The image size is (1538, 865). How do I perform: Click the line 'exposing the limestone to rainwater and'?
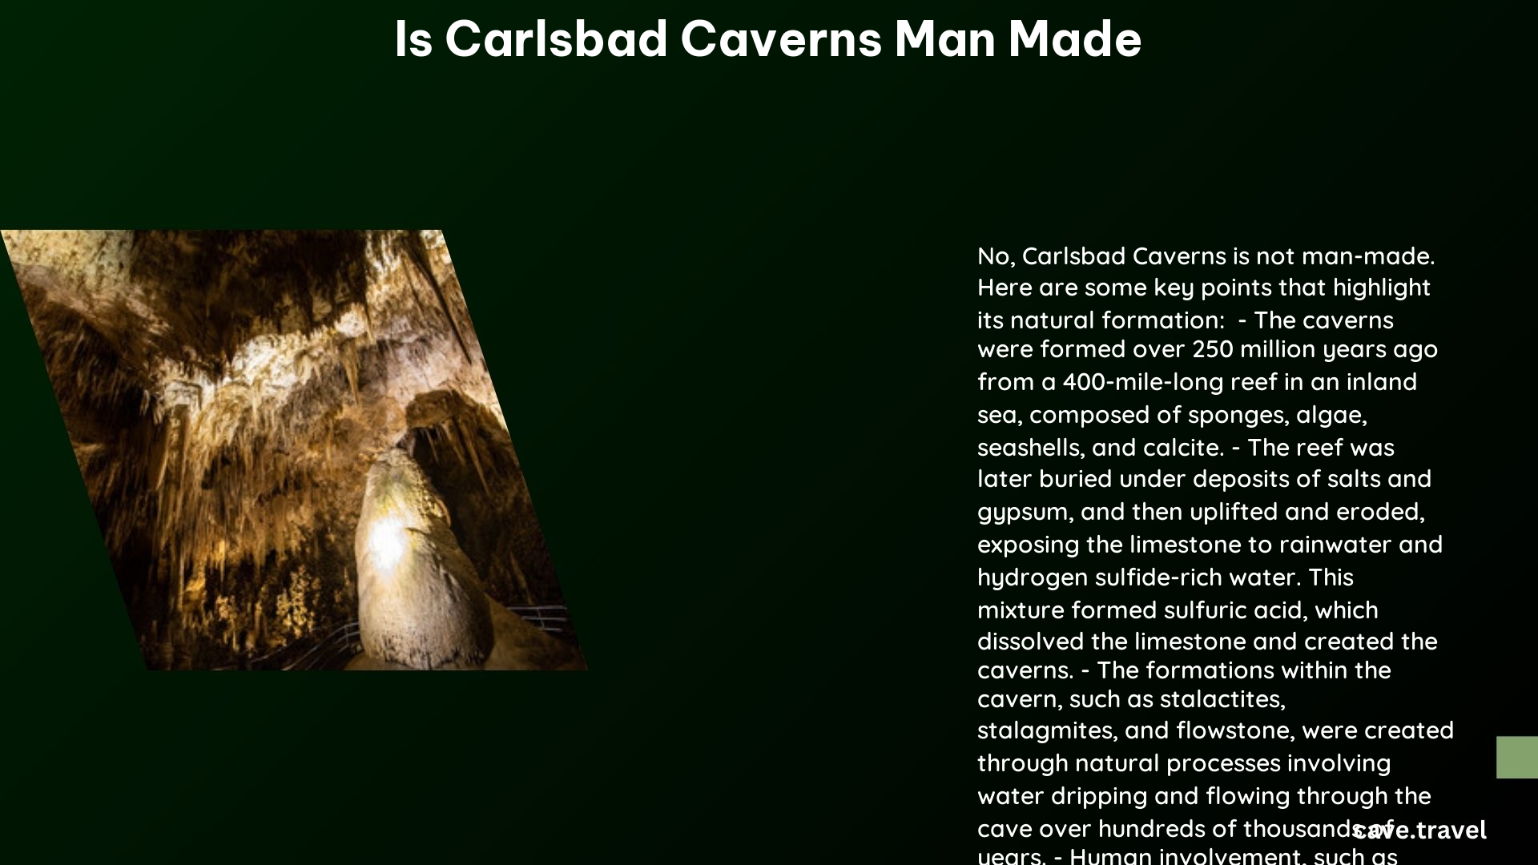tap(1210, 545)
